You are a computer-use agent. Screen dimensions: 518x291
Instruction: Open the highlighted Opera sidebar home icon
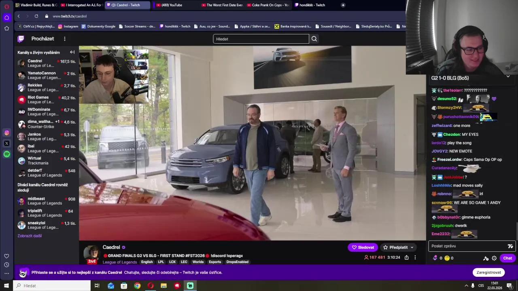pyautogui.click(x=6, y=17)
